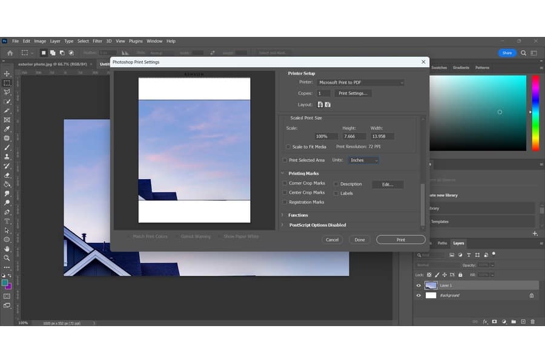Select the Hand tool
Image resolution: width=545 pixels, height=363 pixels.
coord(7,249)
